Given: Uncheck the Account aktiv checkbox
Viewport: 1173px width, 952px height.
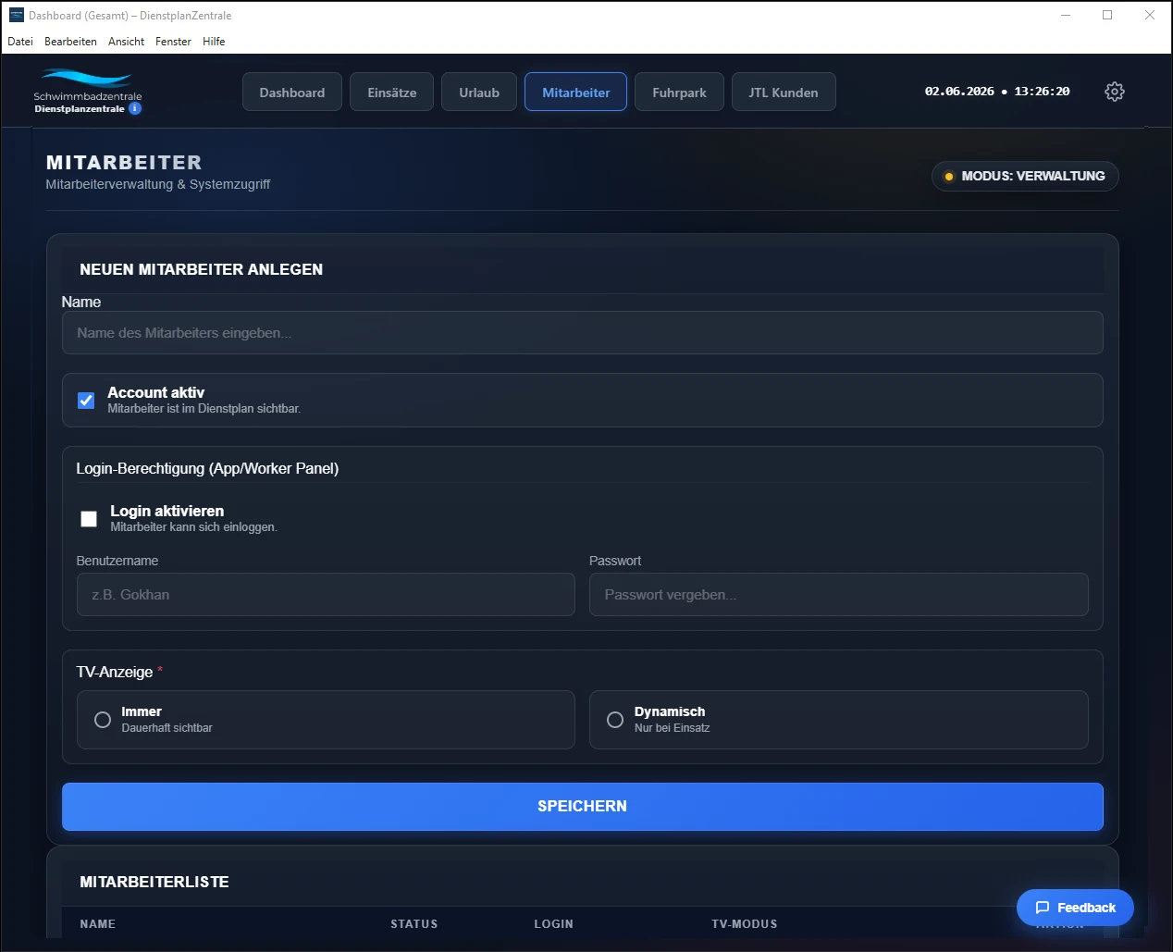Looking at the screenshot, I should pyautogui.click(x=86, y=401).
